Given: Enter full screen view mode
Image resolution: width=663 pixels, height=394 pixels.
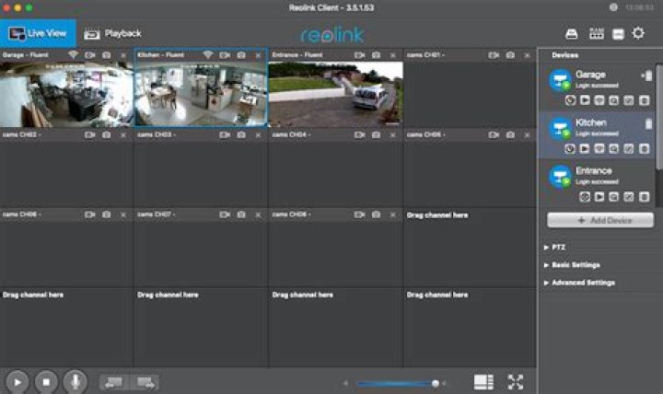Looking at the screenshot, I should [x=516, y=382].
